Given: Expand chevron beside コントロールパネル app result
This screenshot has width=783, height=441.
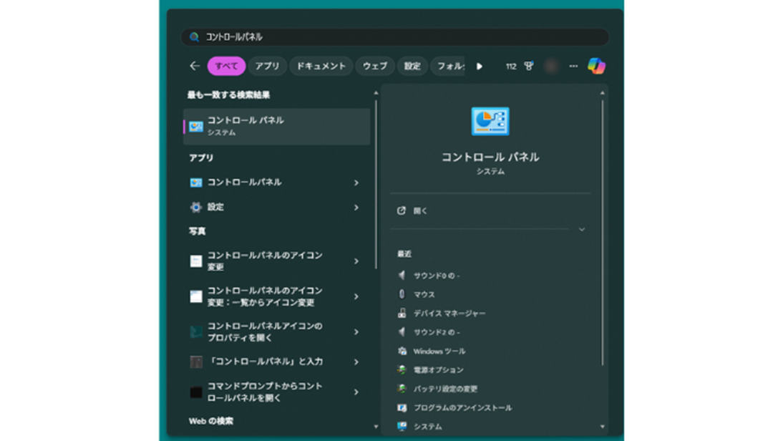Looking at the screenshot, I should point(356,183).
